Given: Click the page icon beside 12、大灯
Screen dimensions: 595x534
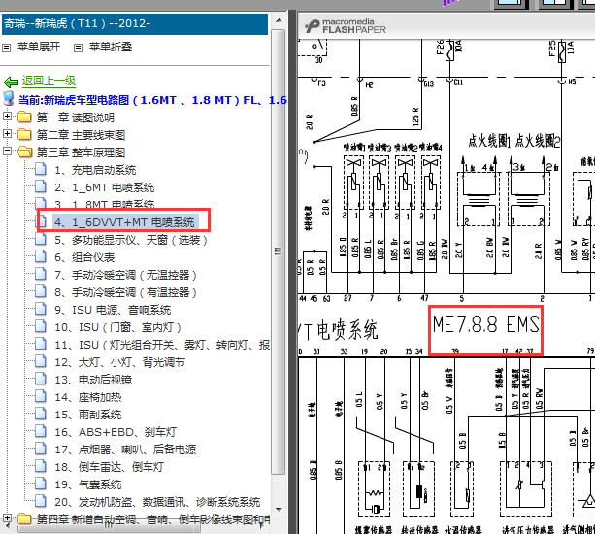Looking at the screenshot, I should pos(41,361).
